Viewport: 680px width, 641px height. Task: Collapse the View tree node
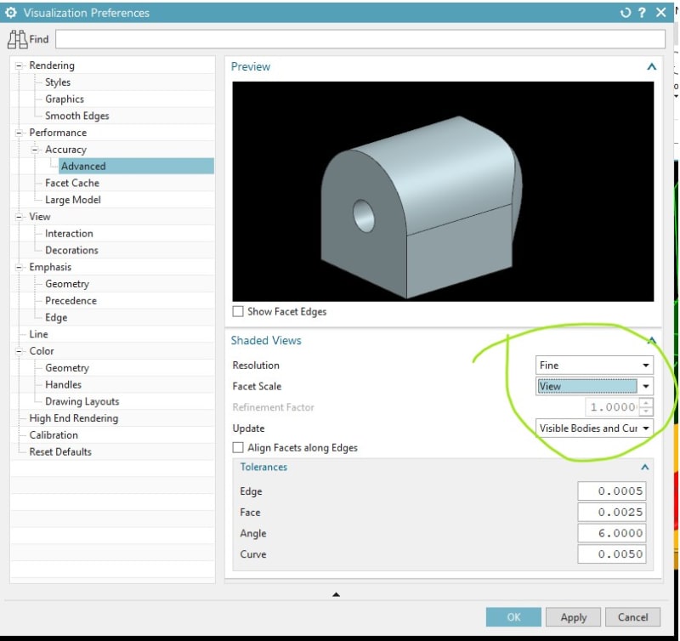19,218
